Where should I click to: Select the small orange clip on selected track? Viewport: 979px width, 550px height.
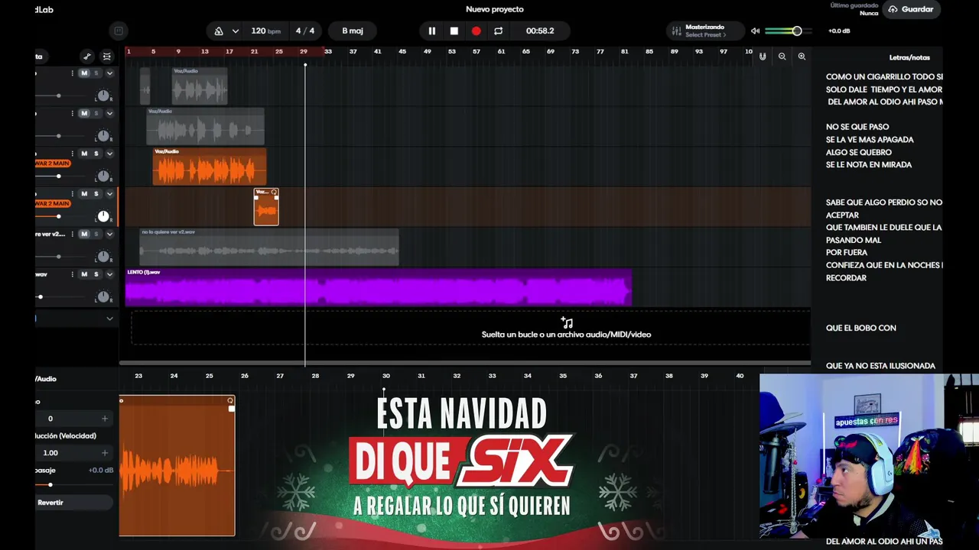pos(266,207)
